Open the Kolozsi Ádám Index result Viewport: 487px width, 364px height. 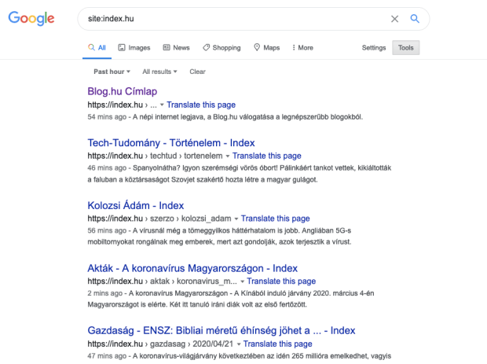coord(135,205)
